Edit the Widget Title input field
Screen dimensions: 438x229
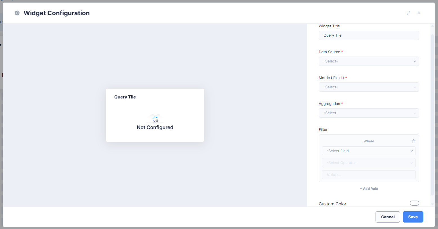[369, 35]
